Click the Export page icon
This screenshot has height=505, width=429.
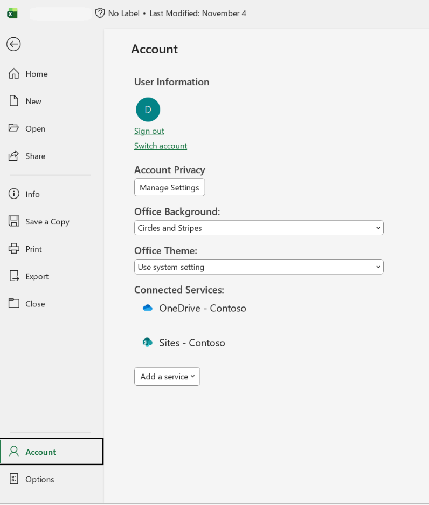[14, 276]
